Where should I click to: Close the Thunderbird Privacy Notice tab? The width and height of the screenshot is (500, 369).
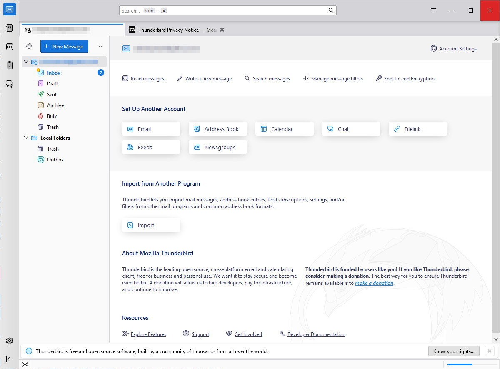222,30
